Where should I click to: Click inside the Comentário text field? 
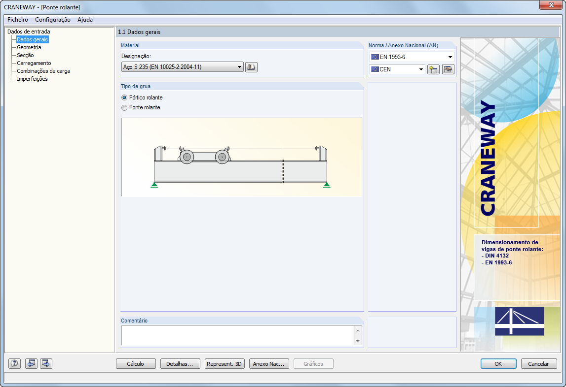pos(238,335)
